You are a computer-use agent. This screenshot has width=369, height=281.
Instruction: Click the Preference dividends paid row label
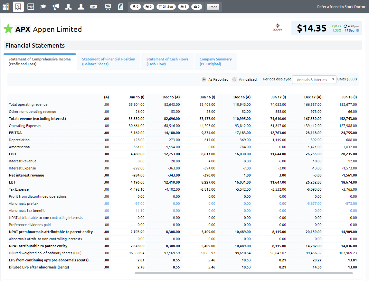point(30,225)
